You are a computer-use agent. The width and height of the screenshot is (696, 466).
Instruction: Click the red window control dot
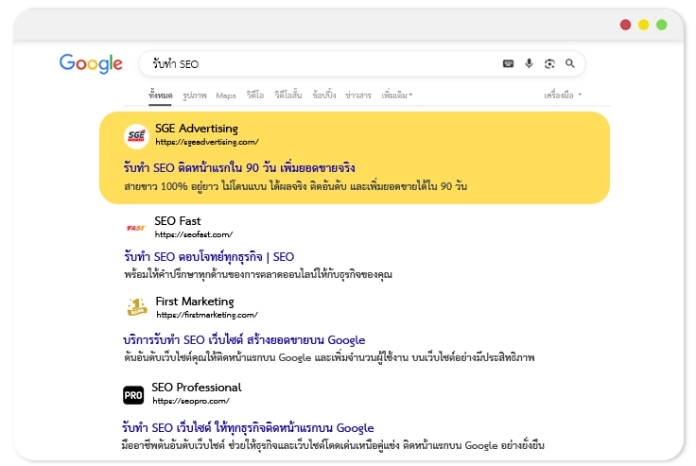[625, 25]
